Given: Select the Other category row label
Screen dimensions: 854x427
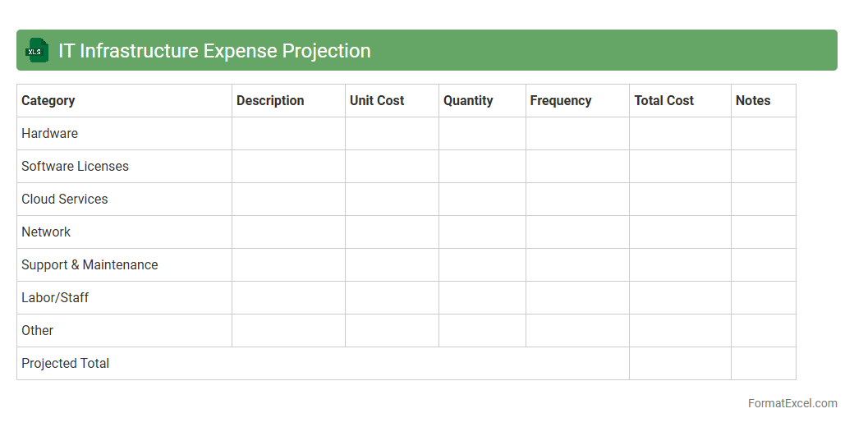Looking at the screenshot, I should pos(38,331).
